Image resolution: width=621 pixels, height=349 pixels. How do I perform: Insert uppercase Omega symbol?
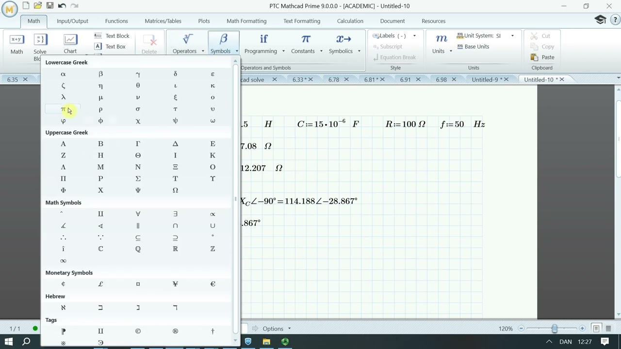[x=175, y=190]
